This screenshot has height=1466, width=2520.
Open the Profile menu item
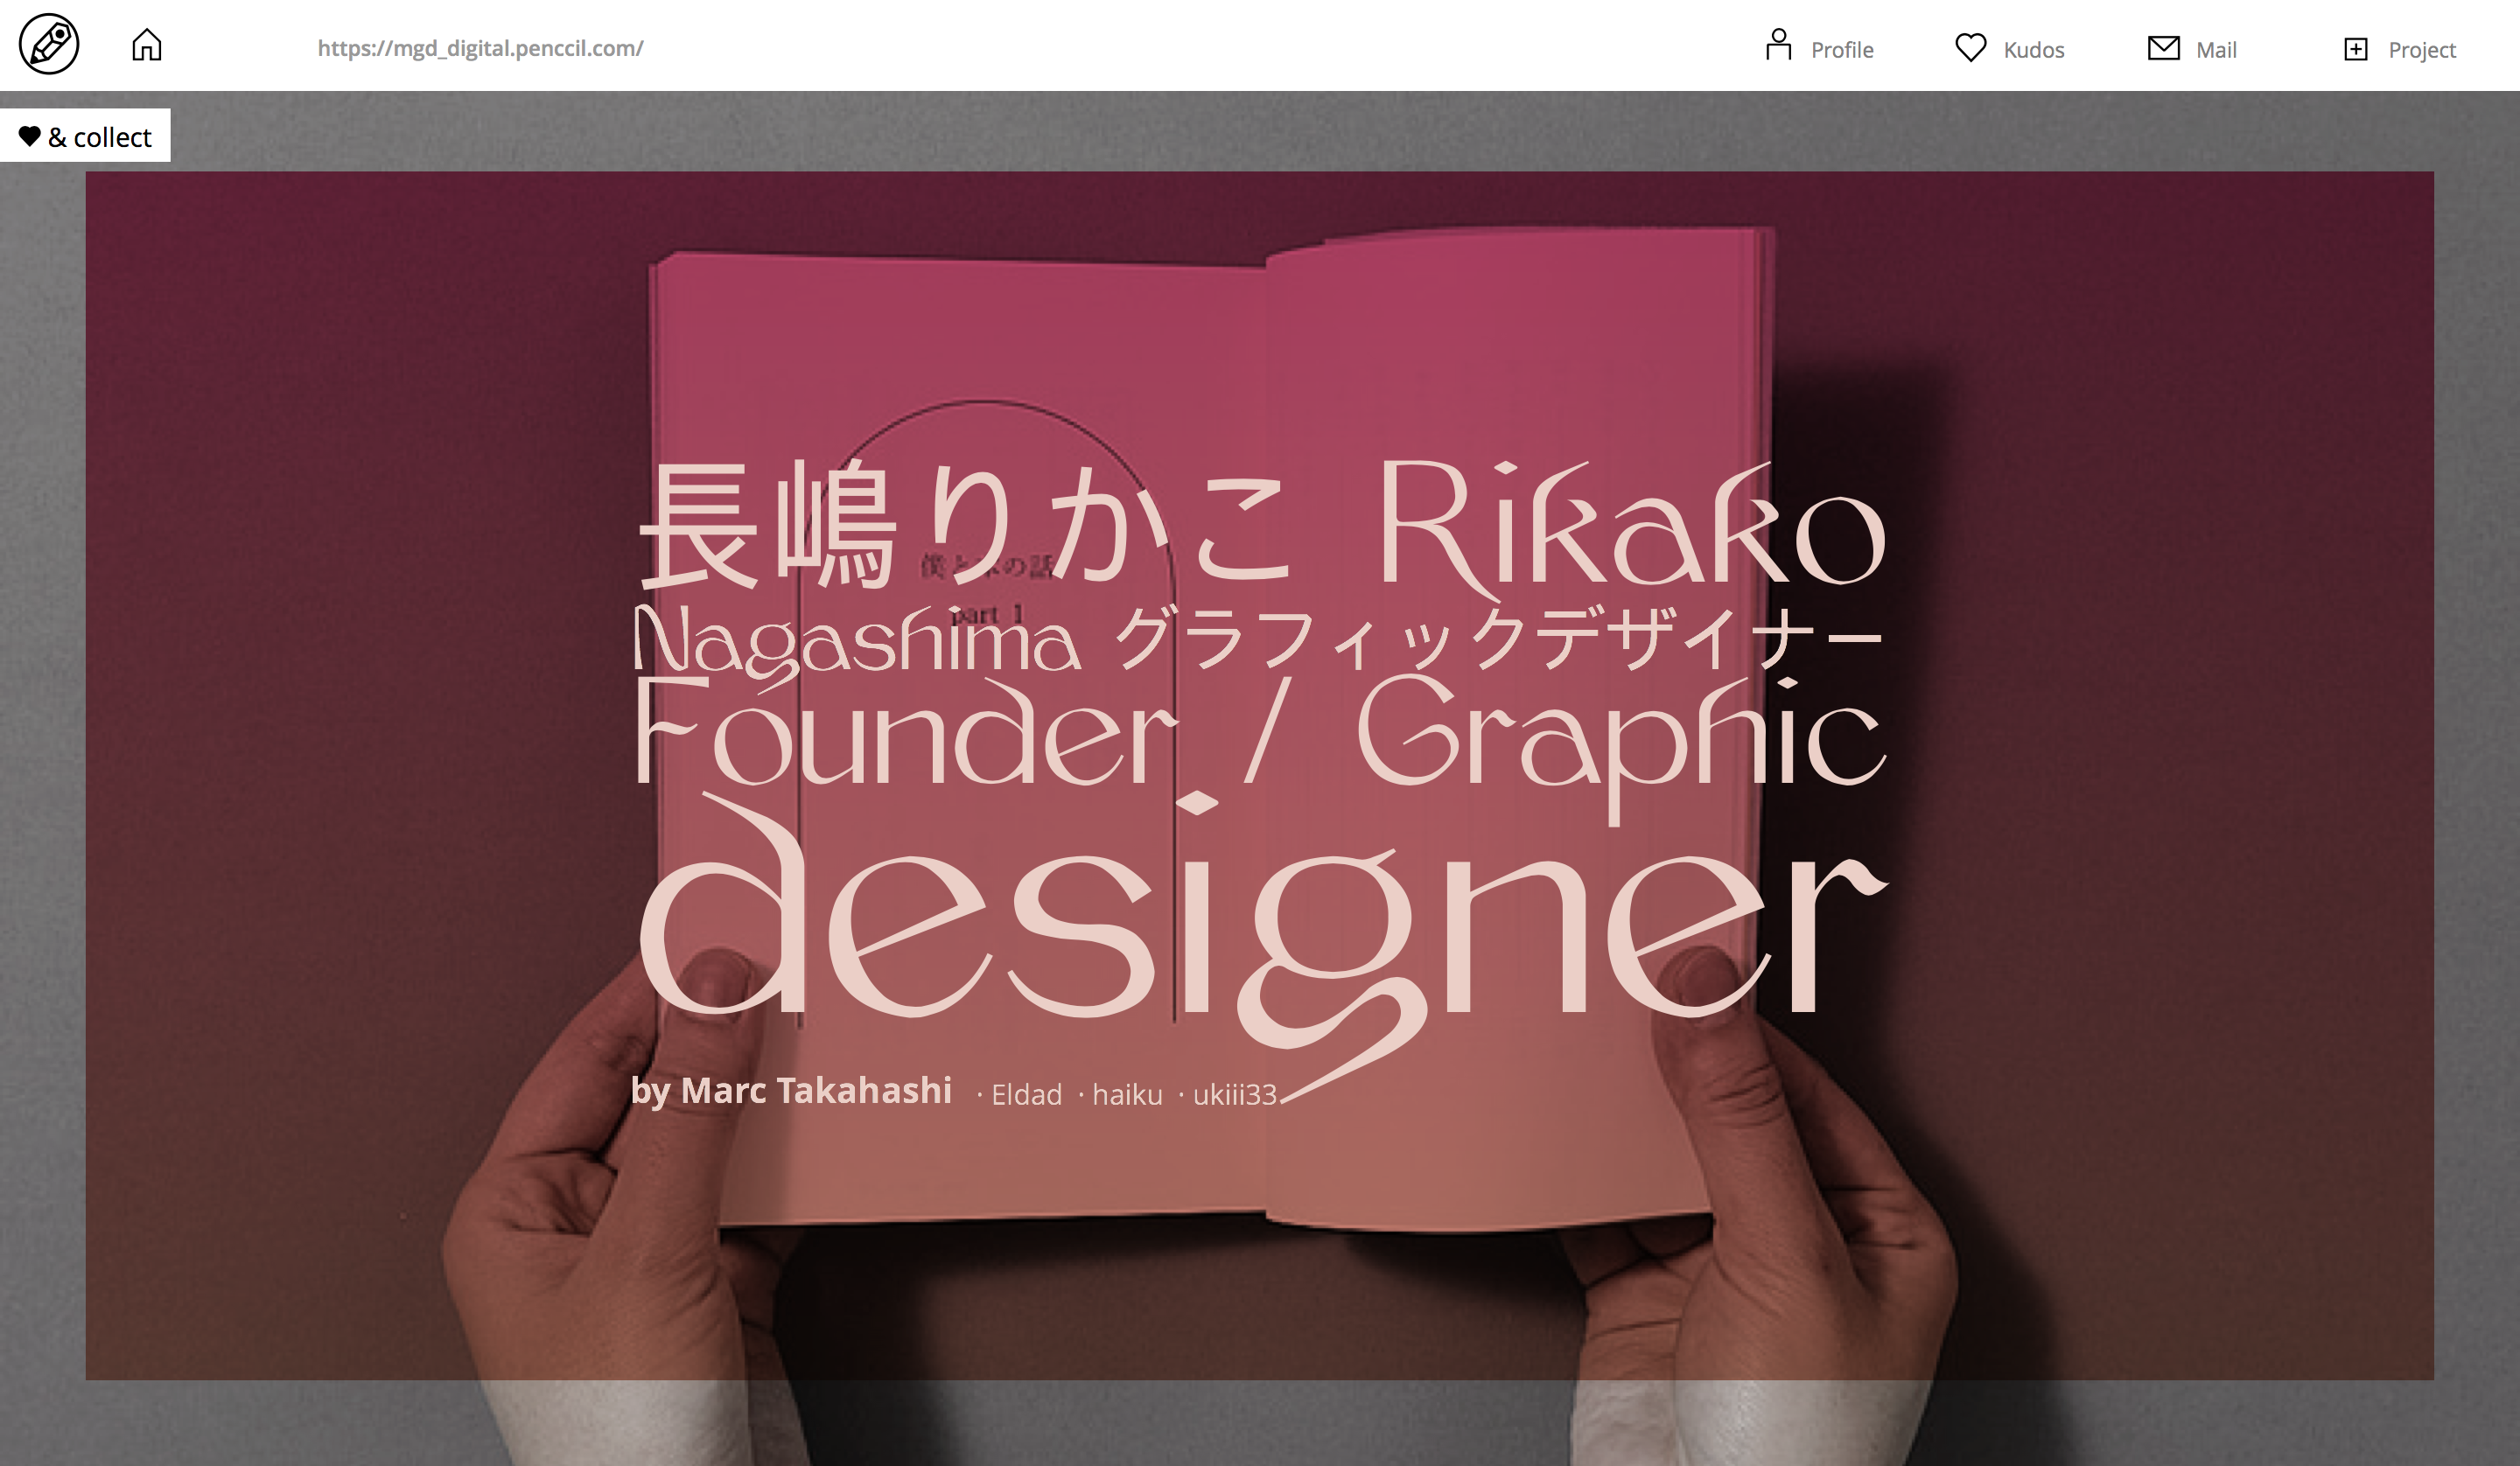pos(1842,50)
